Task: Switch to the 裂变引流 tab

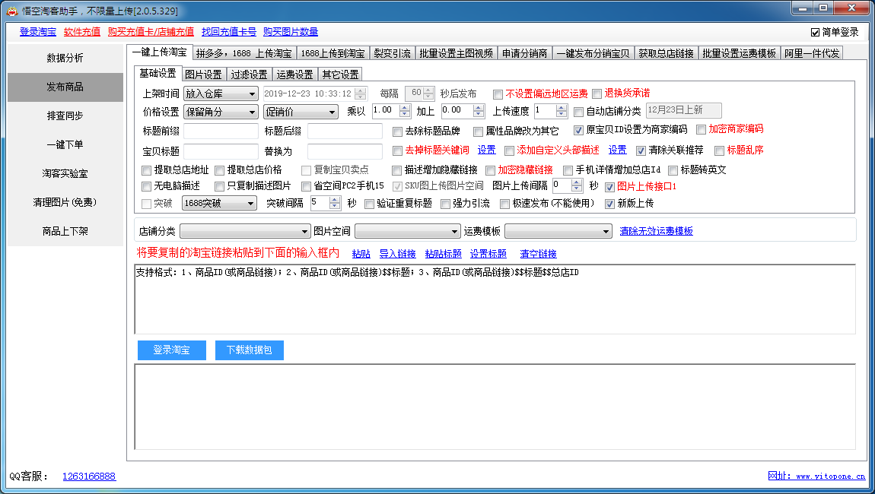Action: pos(393,53)
